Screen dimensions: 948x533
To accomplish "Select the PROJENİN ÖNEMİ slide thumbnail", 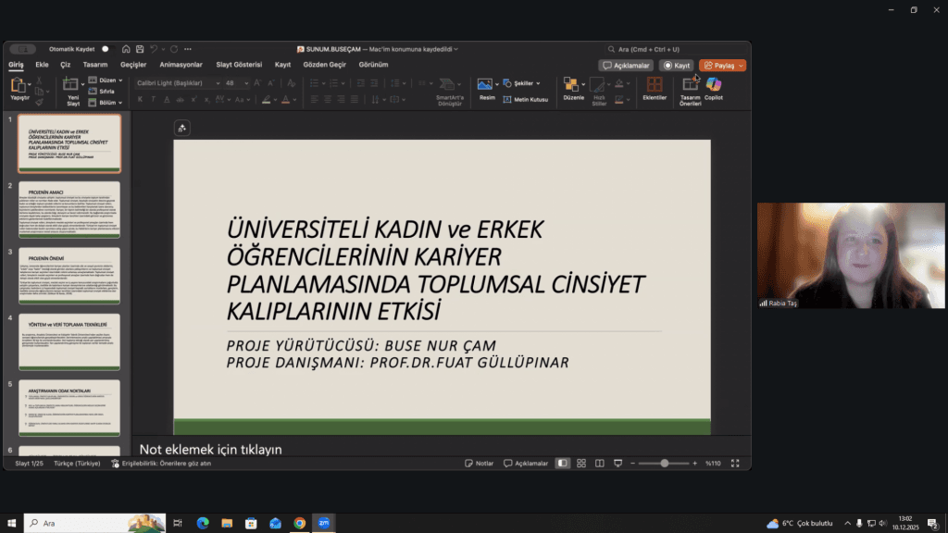I will 69,276.
